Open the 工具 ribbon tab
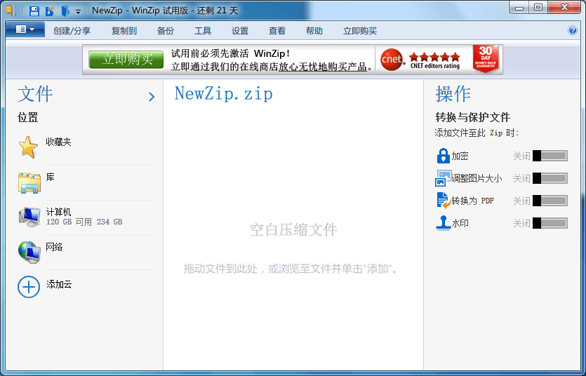 click(x=203, y=31)
